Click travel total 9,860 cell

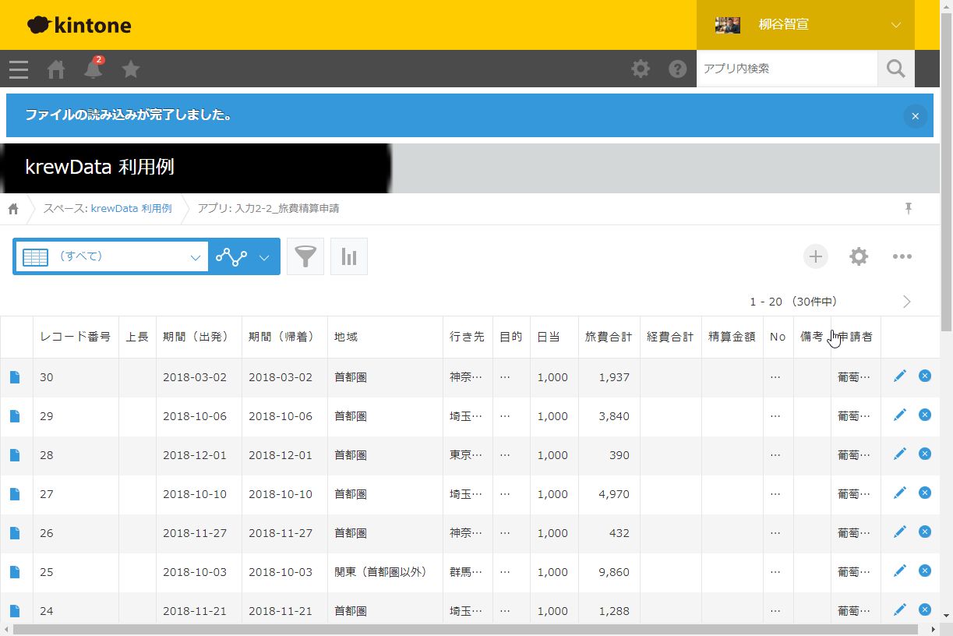[609, 572]
